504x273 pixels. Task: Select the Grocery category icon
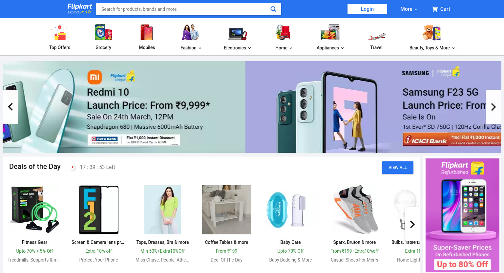pos(103,33)
